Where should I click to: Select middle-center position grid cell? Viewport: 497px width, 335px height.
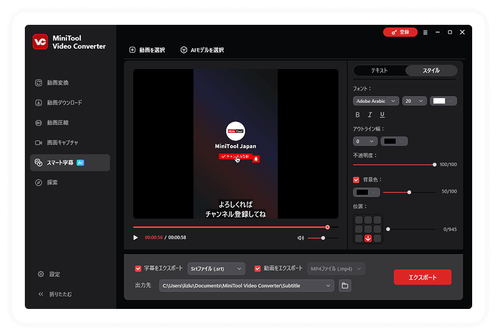click(x=368, y=229)
